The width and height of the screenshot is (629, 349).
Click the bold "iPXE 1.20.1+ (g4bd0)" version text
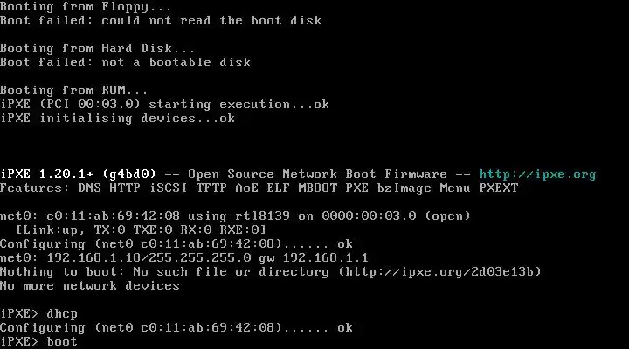79,174
